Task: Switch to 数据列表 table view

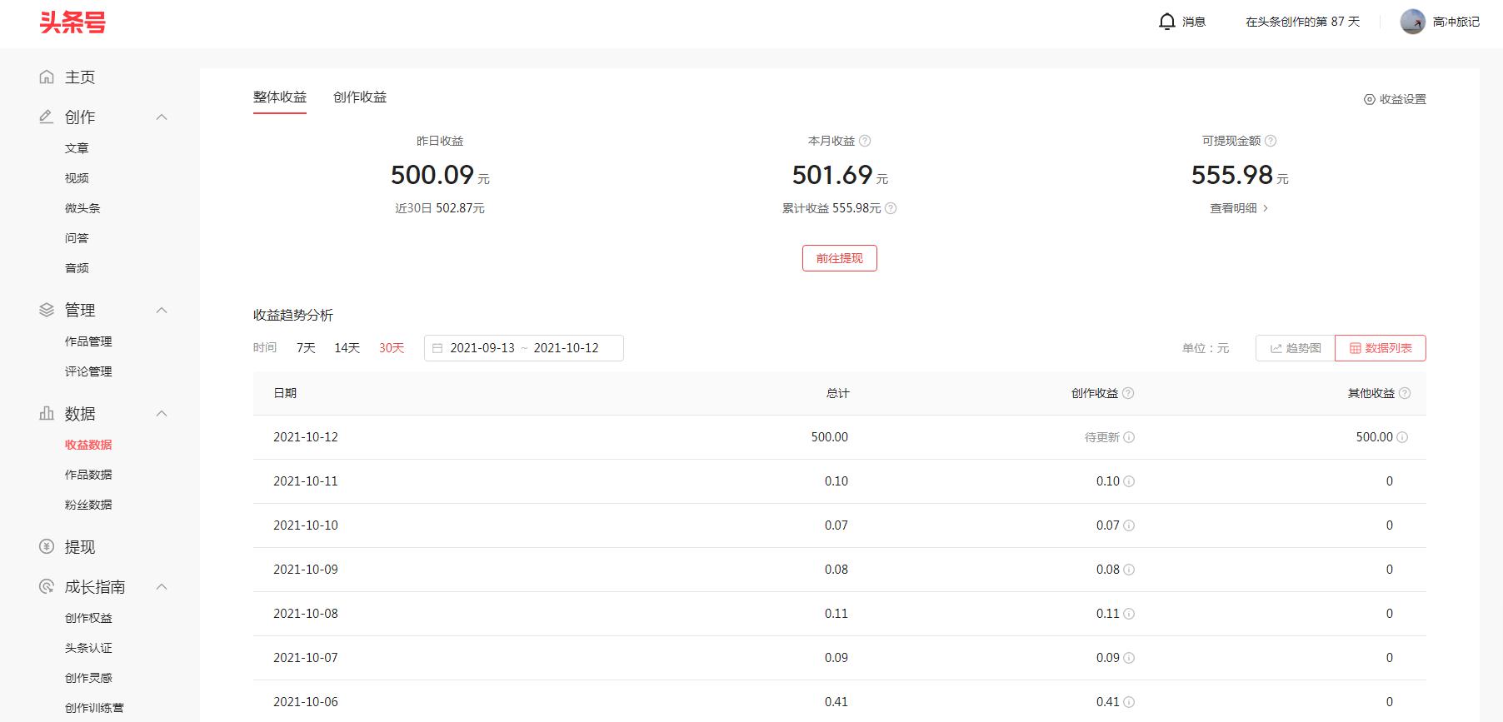Action: [1380, 348]
